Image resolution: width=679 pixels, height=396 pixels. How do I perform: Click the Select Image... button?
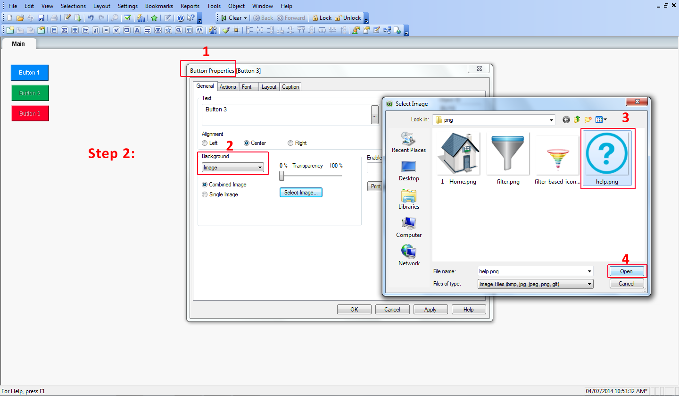click(x=301, y=193)
